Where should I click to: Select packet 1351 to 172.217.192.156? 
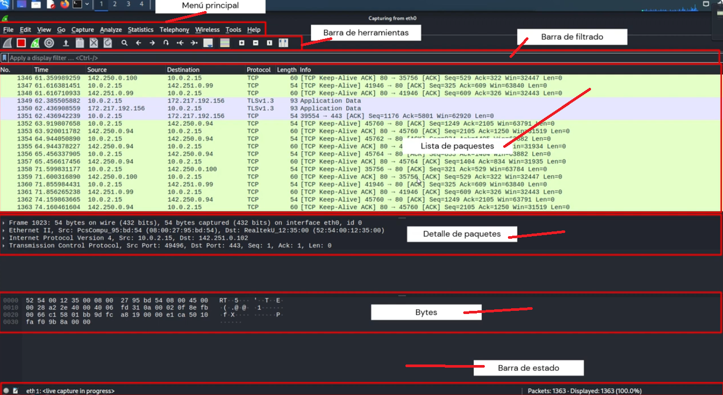coord(360,116)
